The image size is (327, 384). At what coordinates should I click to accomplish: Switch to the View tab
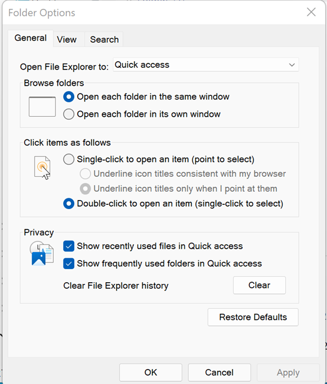(x=67, y=40)
